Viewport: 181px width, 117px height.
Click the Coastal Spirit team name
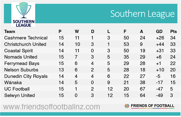(x=19, y=51)
